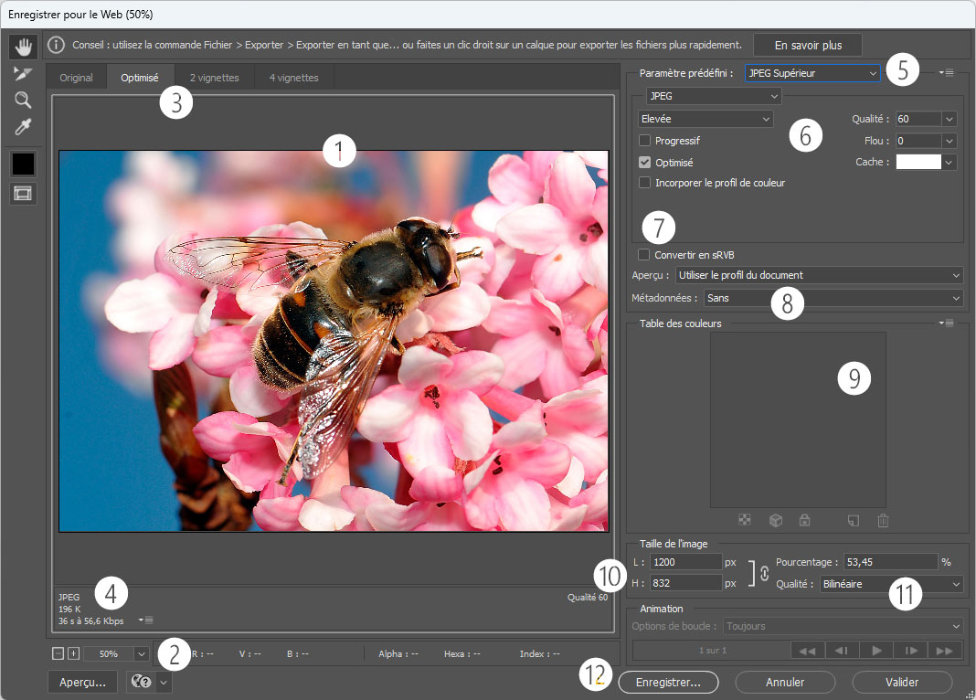
Task: Select the Eyedropper tool
Action: coord(23,127)
